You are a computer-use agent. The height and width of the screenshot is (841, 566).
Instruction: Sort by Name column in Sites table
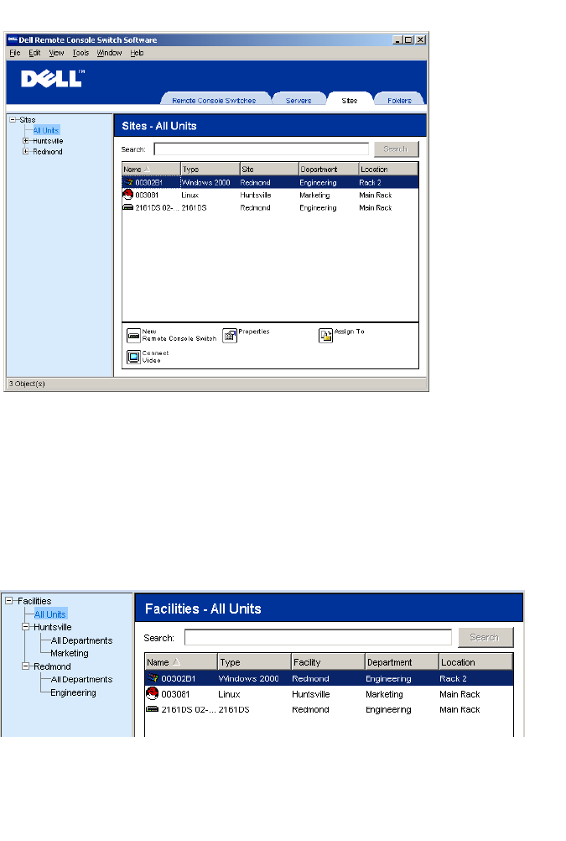[151, 169]
